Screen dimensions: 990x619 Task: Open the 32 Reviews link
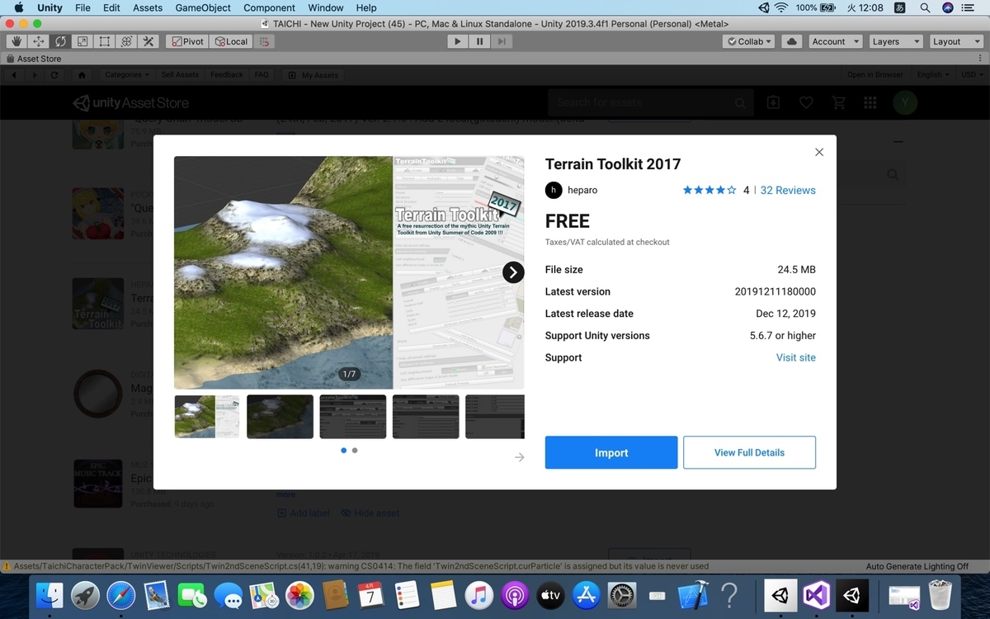(x=788, y=190)
